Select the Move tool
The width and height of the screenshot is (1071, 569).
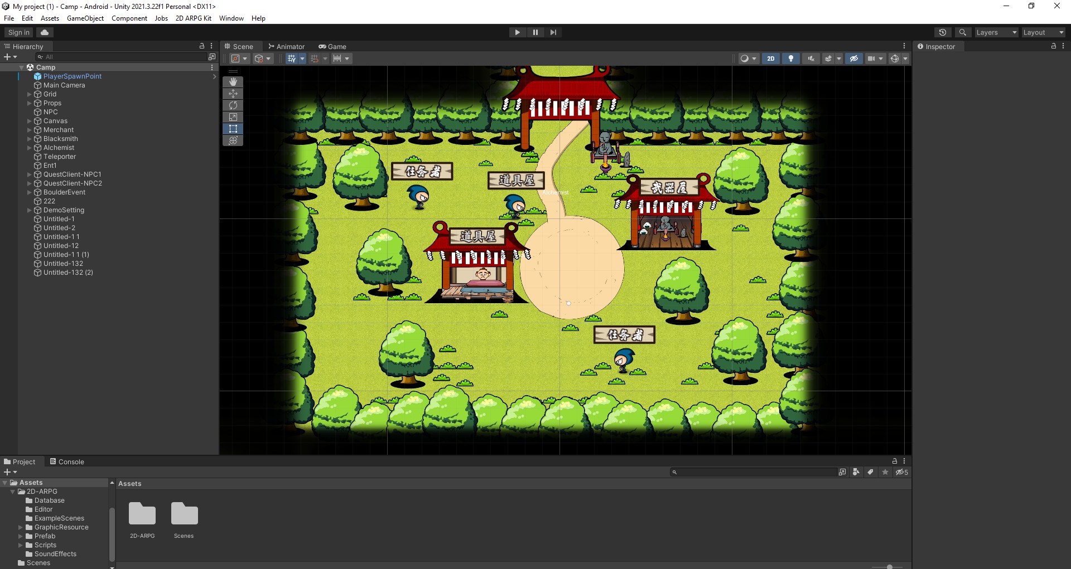tap(233, 94)
